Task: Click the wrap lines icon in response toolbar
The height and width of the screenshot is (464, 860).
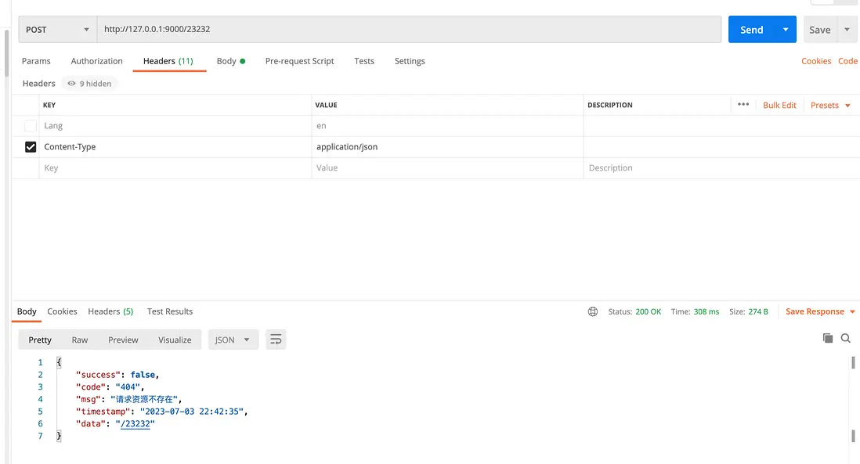Action: [x=276, y=340]
